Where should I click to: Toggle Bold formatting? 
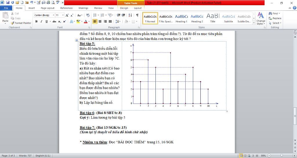pos(36,21)
